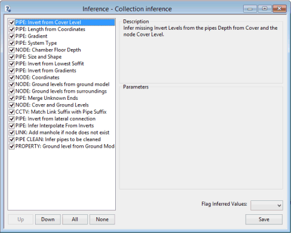Click the All button
The width and height of the screenshot is (291, 233).
pyautogui.click(x=75, y=219)
